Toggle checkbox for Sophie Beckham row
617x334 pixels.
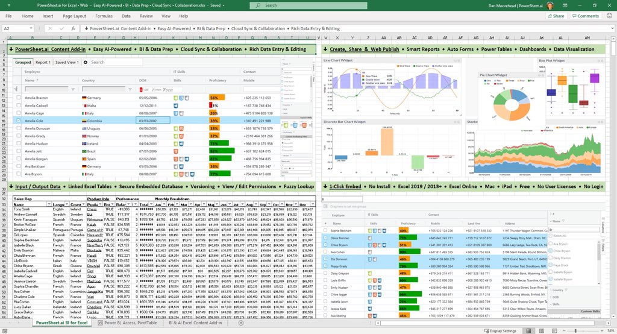coord(325,230)
